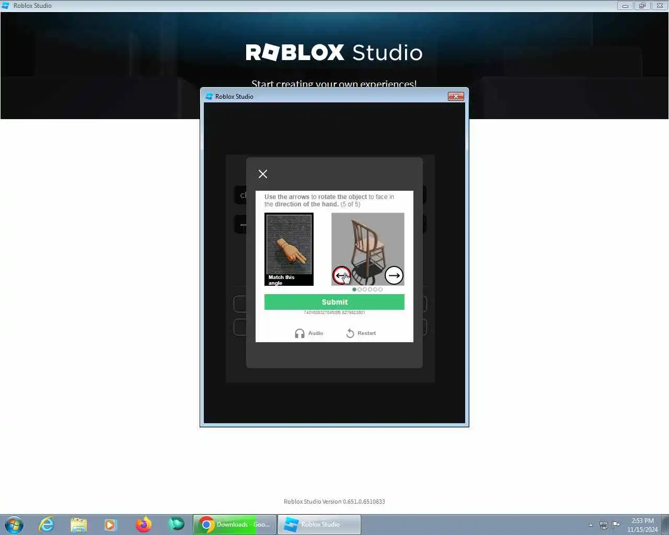This screenshot has width=669, height=535.
Task: Open Action Center flag icon
Action: click(616, 525)
